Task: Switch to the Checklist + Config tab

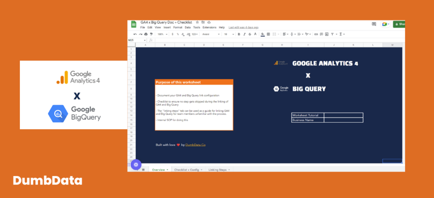Action: pyautogui.click(x=188, y=170)
